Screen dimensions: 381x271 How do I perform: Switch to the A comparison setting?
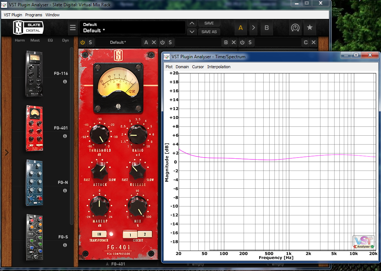[x=241, y=28]
